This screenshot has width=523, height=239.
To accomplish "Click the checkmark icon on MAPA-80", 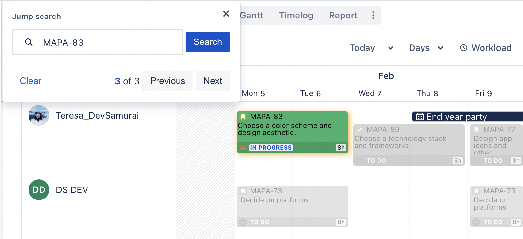I will tap(360, 129).
